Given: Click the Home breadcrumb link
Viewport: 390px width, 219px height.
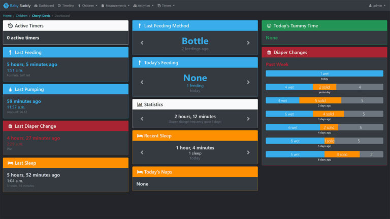Looking at the screenshot, I should click(7, 16).
